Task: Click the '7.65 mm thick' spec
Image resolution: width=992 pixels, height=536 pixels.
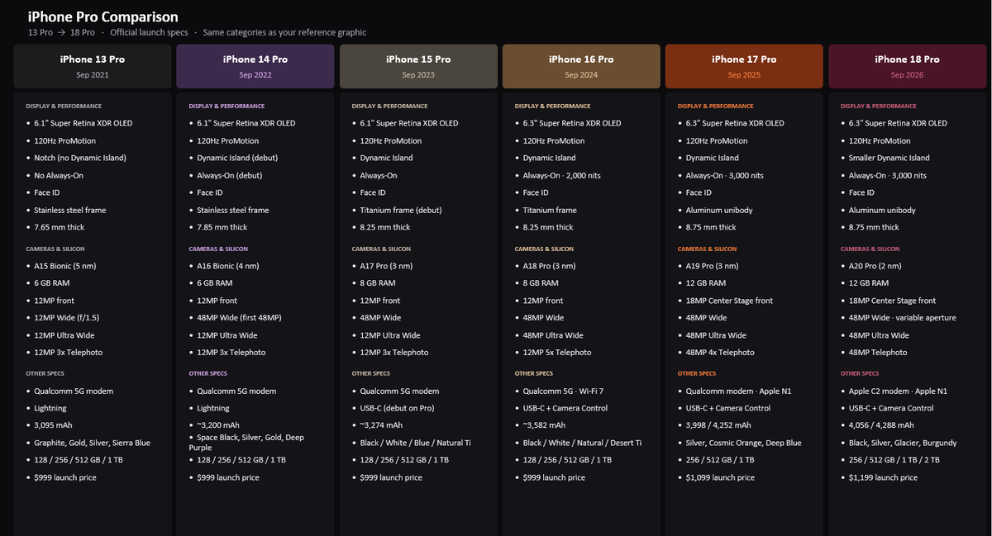Action: click(60, 227)
